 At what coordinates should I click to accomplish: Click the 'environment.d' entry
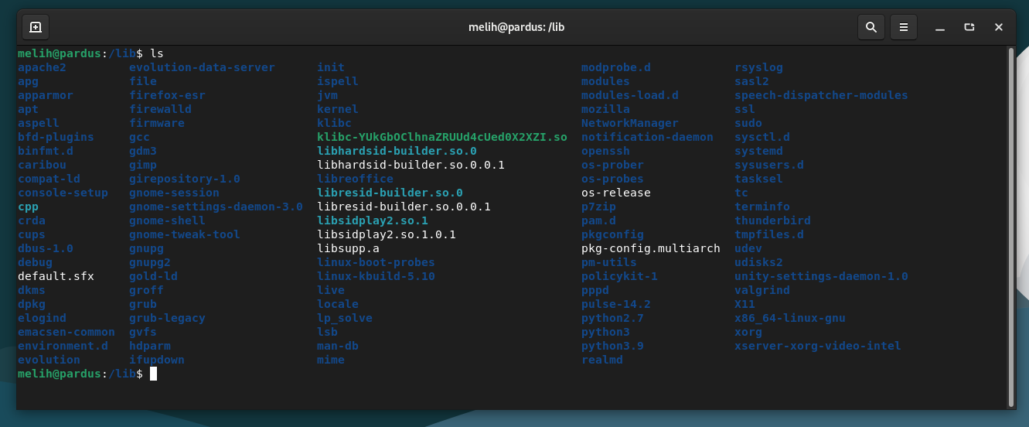[x=63, y=346]
